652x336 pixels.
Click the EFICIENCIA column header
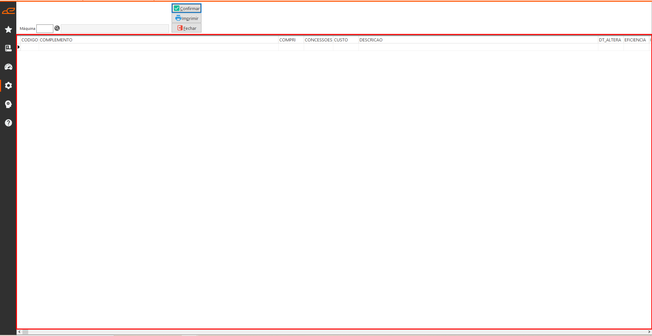pyautogui.click(x=635, y=40)
